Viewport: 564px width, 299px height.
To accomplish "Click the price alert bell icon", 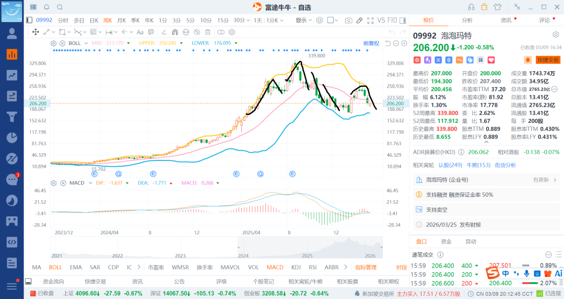I will [x=527, y=60].
